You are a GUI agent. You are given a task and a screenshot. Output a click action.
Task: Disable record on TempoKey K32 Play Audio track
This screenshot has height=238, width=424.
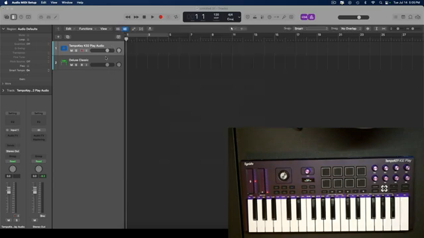tap(81, 50)
